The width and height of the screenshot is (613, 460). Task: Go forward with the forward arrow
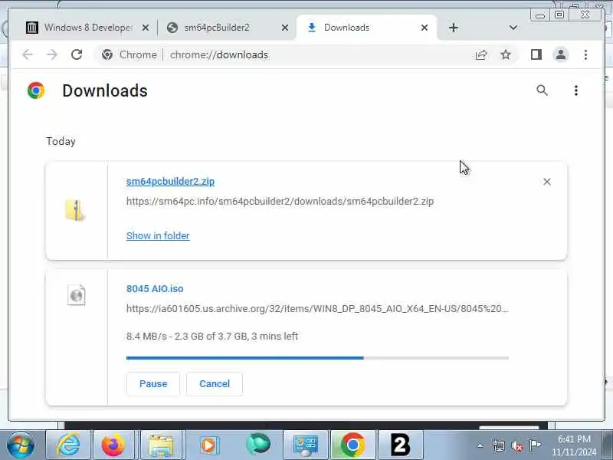[x=52, y=54]
